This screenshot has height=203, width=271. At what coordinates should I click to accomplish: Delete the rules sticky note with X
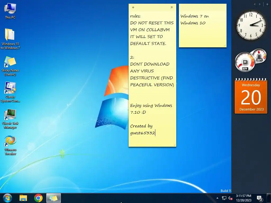coord(171,7)
